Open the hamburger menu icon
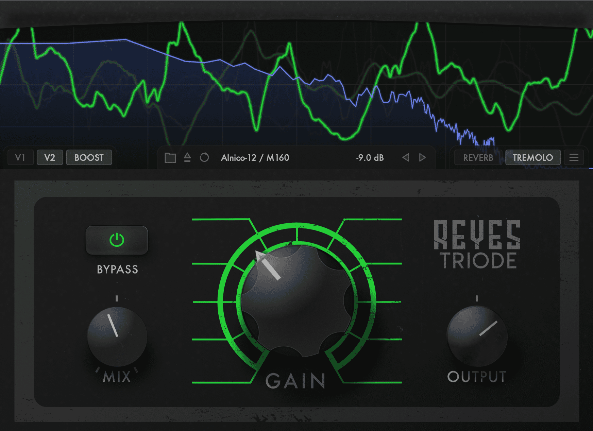 pyautogui.click(x=574, y=157)
